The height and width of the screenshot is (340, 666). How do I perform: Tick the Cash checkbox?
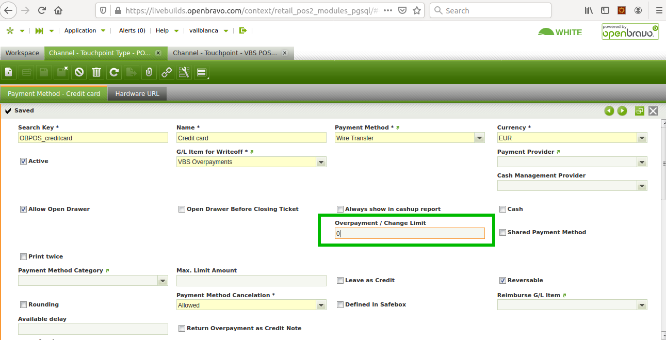[502, 209]
